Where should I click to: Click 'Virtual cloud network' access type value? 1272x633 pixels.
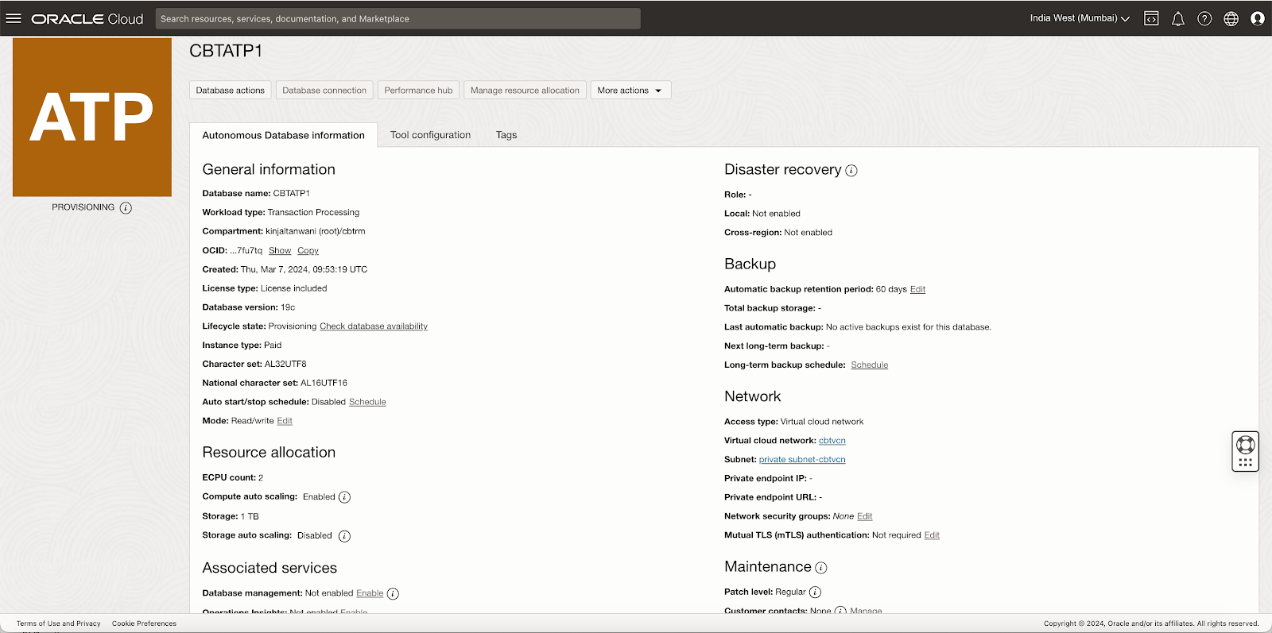point(822,422)
